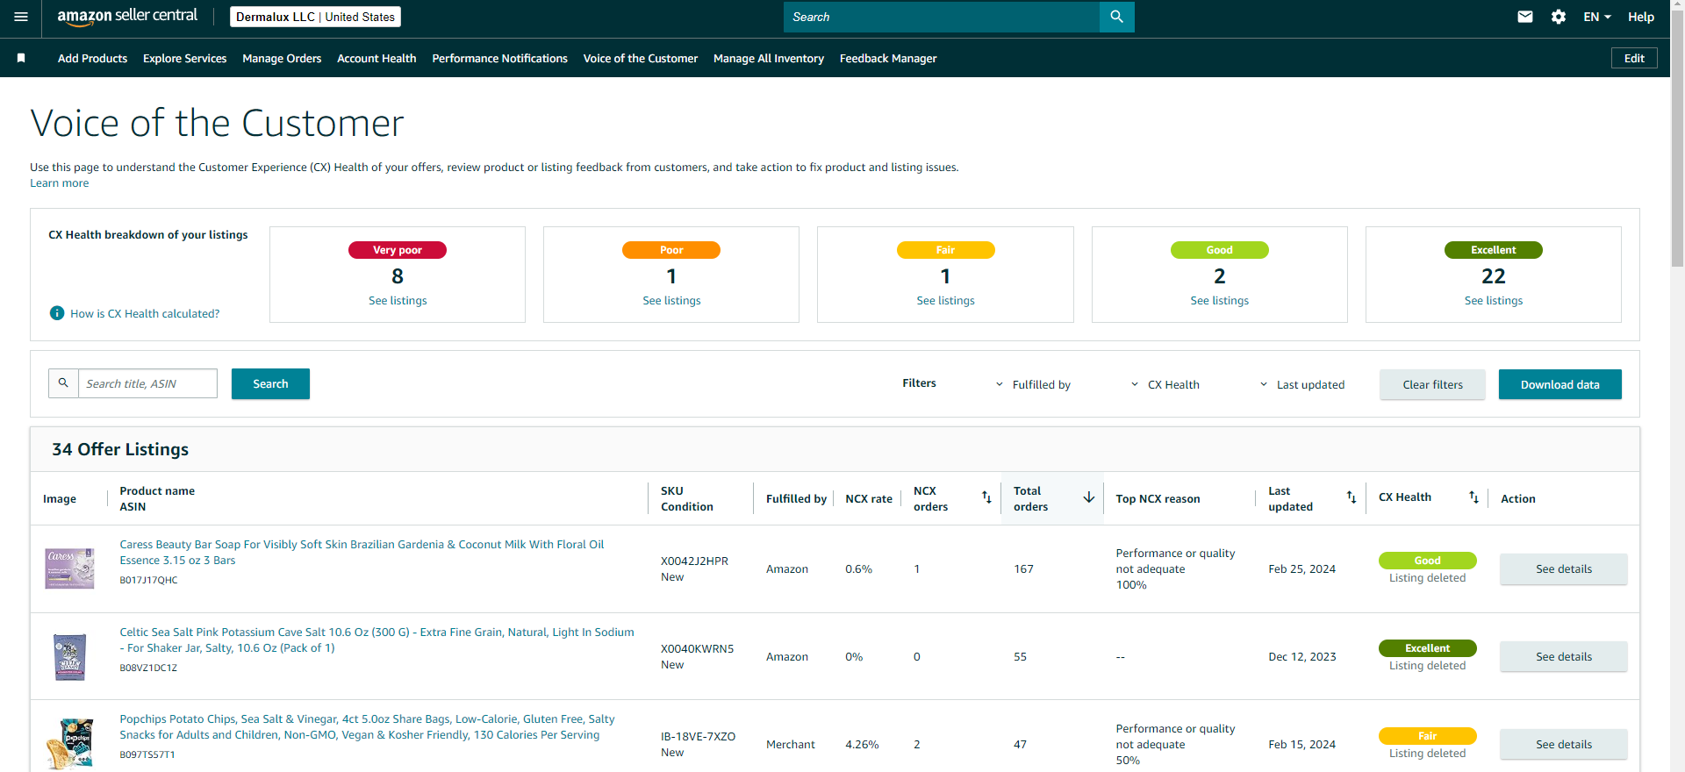1685x772 pixels.
Task: Click the Download data button
Action: coord(1560,384)
